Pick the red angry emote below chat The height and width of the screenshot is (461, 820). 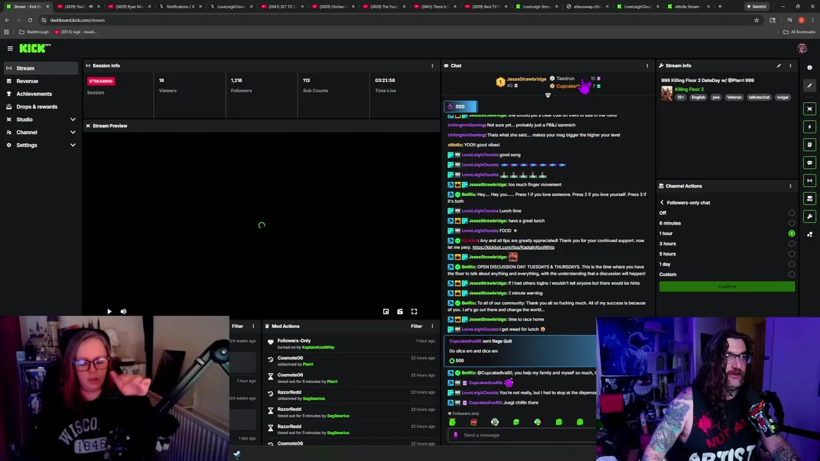pyautogui.click(x=473, y=422)
